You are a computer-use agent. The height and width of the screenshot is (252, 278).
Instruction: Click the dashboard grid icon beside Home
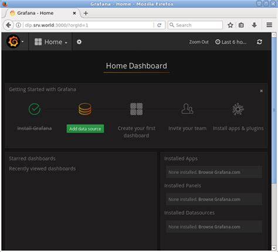[38, 42]
